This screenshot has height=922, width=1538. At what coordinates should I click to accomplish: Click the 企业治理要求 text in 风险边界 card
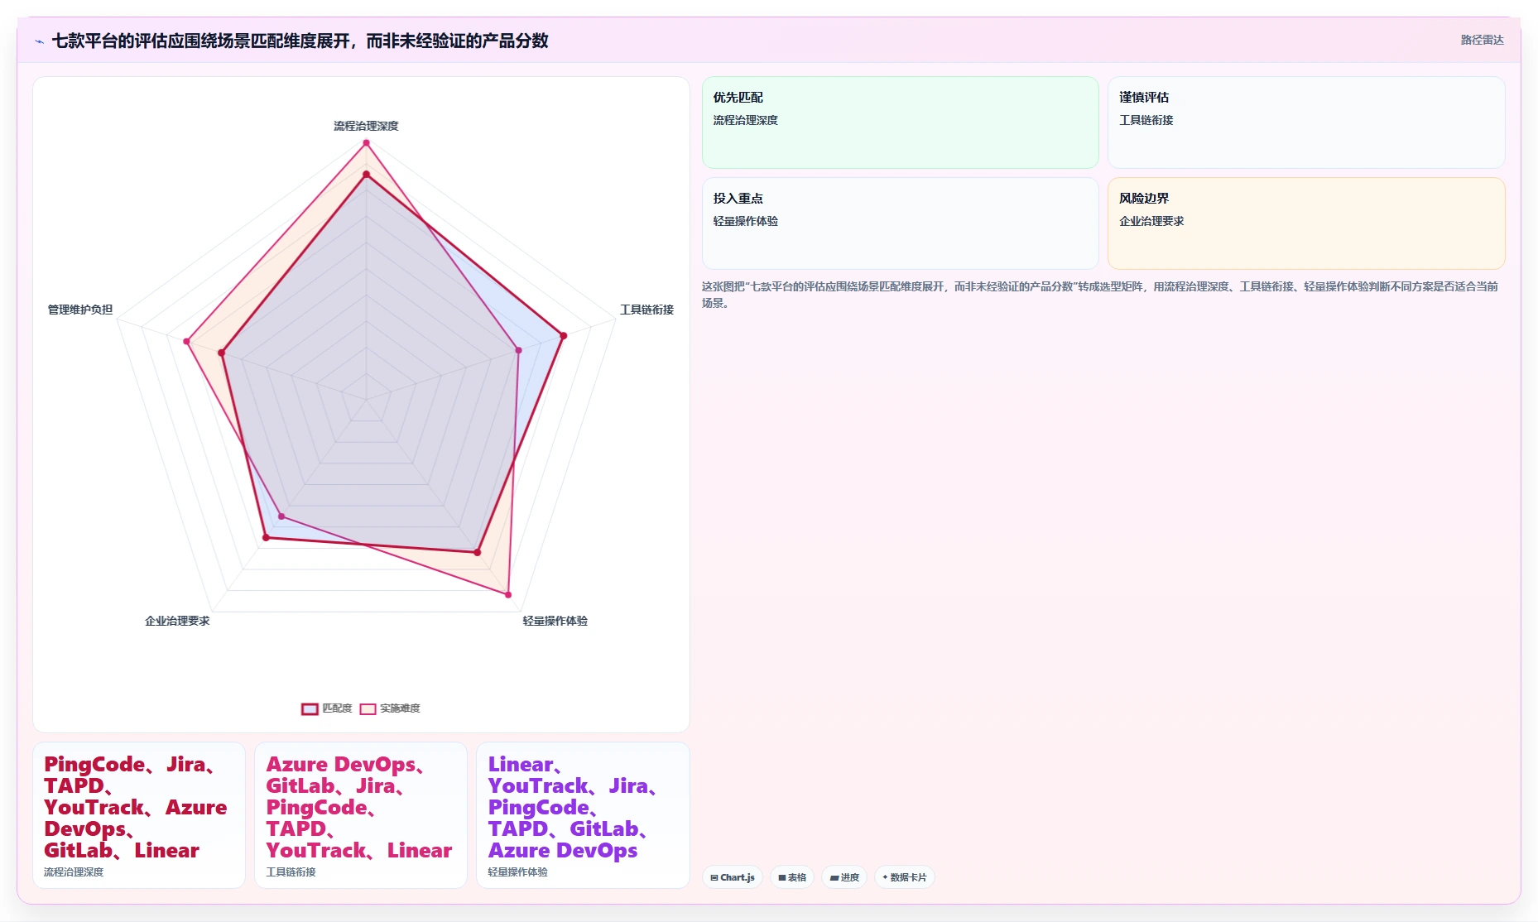(x=1151, y=221)
